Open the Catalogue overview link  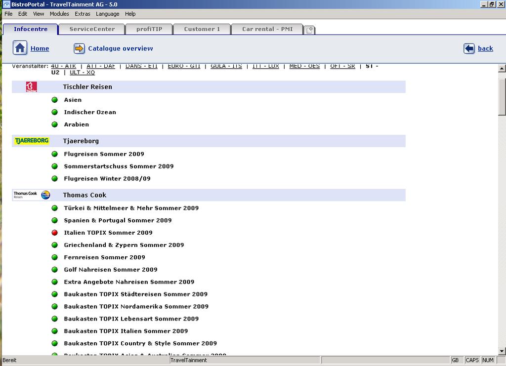(x=121, y=48)
